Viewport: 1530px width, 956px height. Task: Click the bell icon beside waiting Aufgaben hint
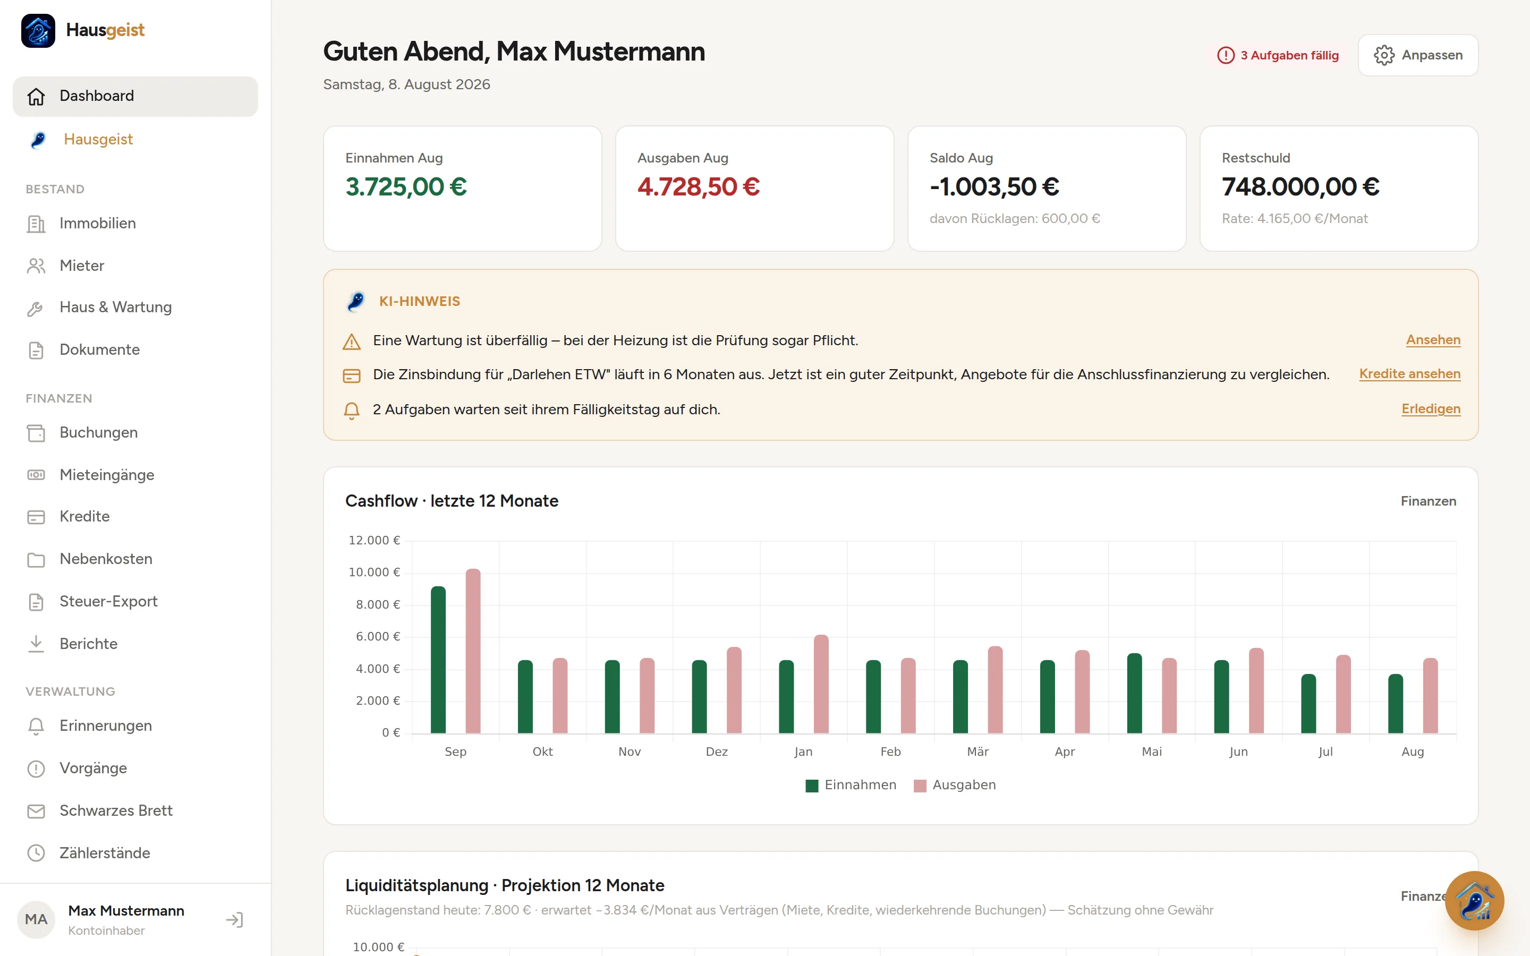(x=352, y=411)
